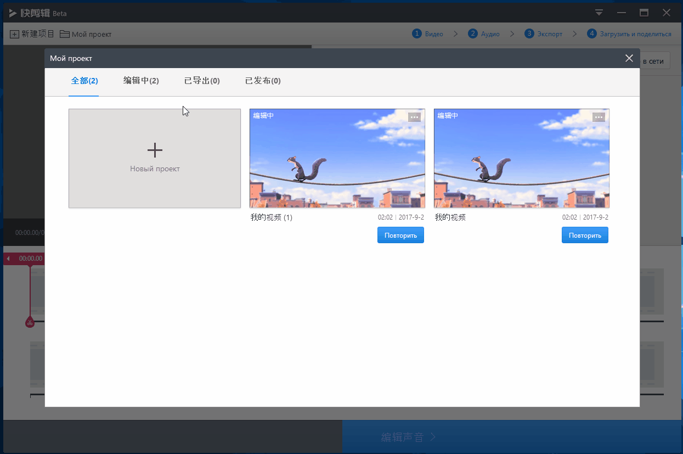683x454 pixels.
Task: Switch to the 编辑中(2) tab
Action: [141, 81]
